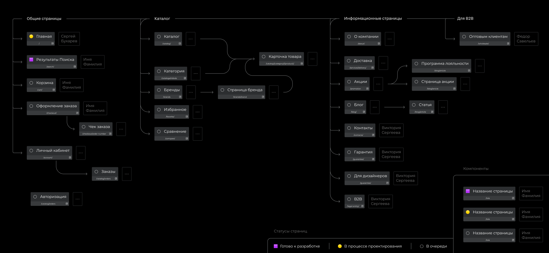
Task: Open the link icon on Каталог card
Action: coord(180,44)
